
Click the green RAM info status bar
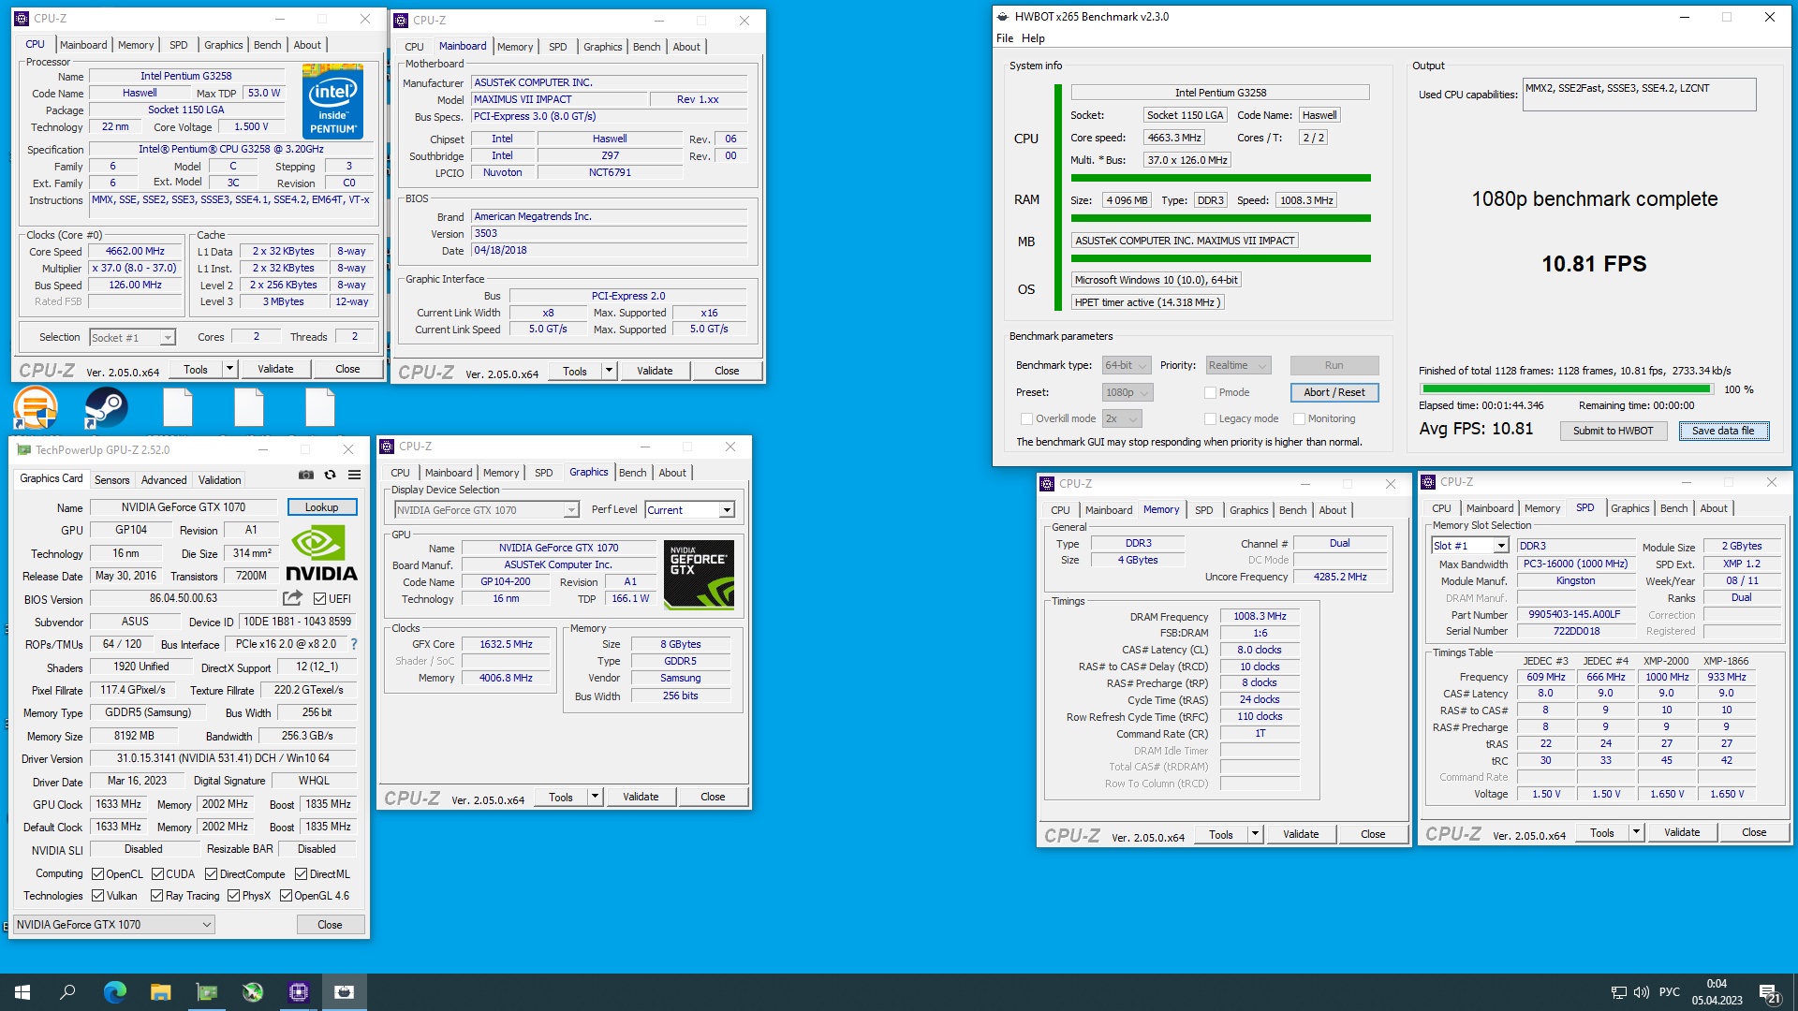point(1220,218)
